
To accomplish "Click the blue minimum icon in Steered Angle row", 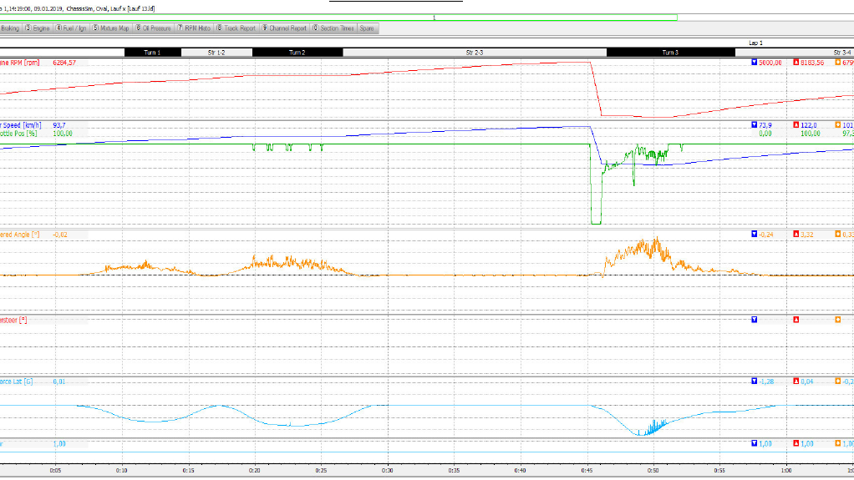I will pos(755,235).
